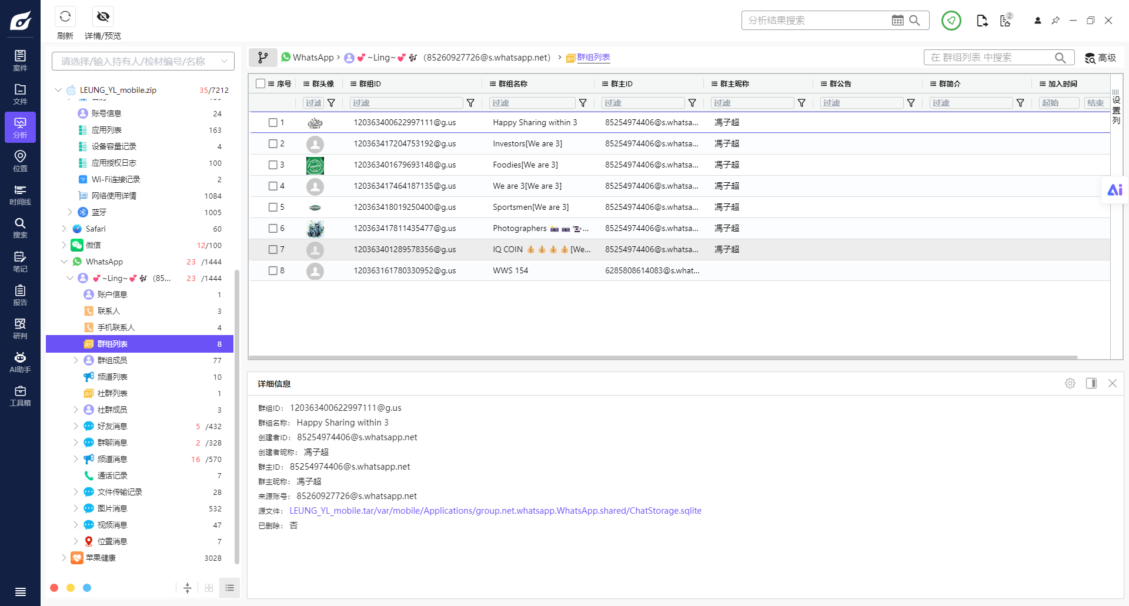The height and width of the screenshot is (606, 1129).
Task: Collapse the LEUNG_YL_mobile.zip tree node
Action: 58,90
